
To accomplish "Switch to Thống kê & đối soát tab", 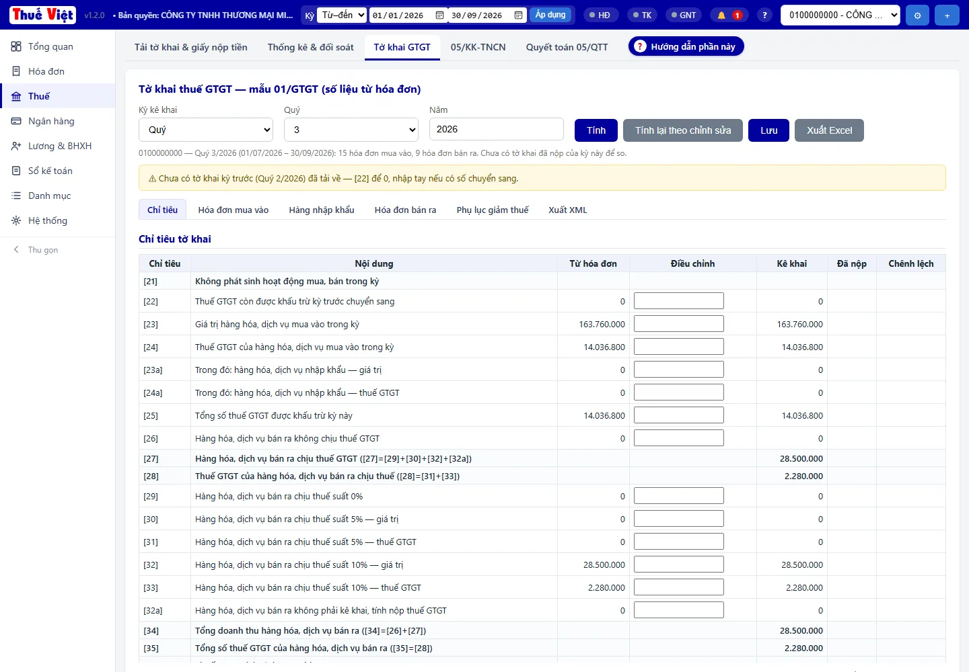I will [310, 47].
